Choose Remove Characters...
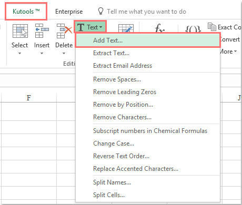This screenshot has height=205, width=242. (x=148, y=117)
